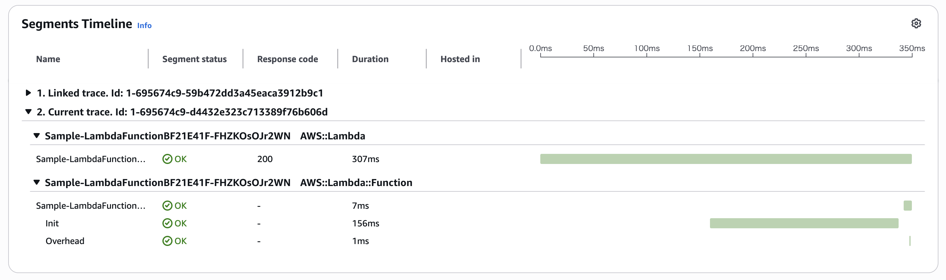Open the timeline settings gear icon

pos(916,23)
